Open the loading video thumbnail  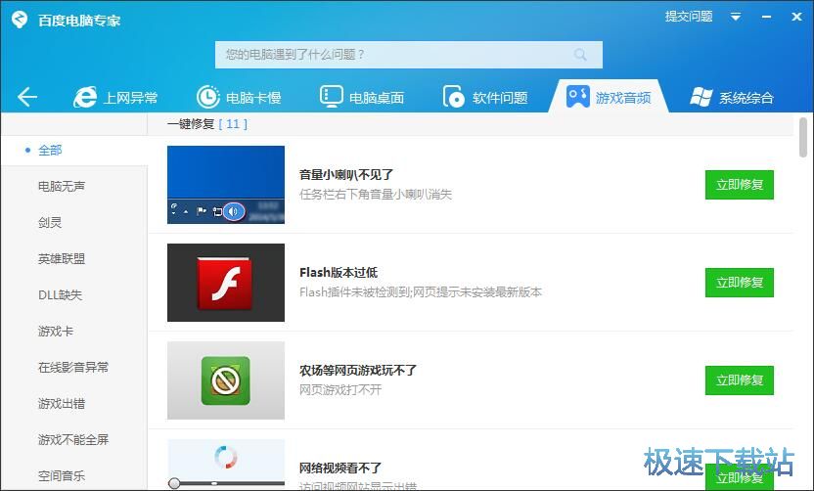[226, 464]
